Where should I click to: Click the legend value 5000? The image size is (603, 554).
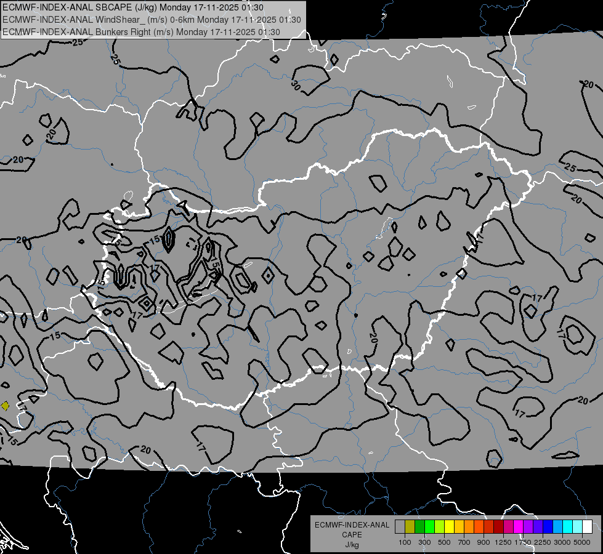[582, 542]
